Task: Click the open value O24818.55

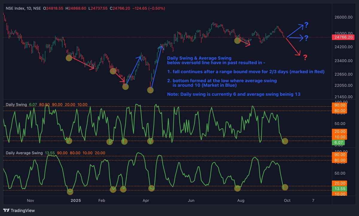Action: tap(53, 8)
